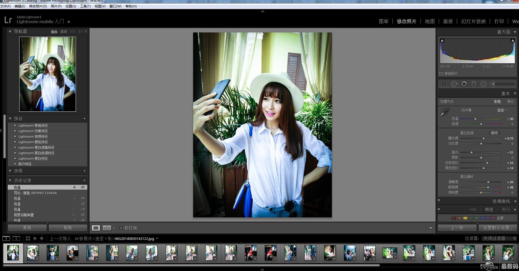Select main window display 1
Viewport: 519px width, 271px height.
point(6,239)
